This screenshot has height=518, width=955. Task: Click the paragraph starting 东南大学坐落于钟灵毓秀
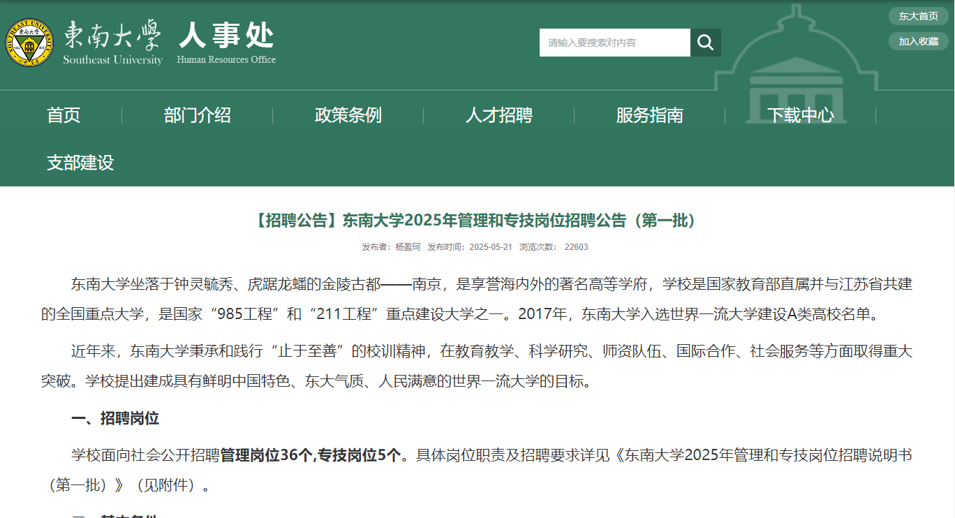tap(477, 299)
